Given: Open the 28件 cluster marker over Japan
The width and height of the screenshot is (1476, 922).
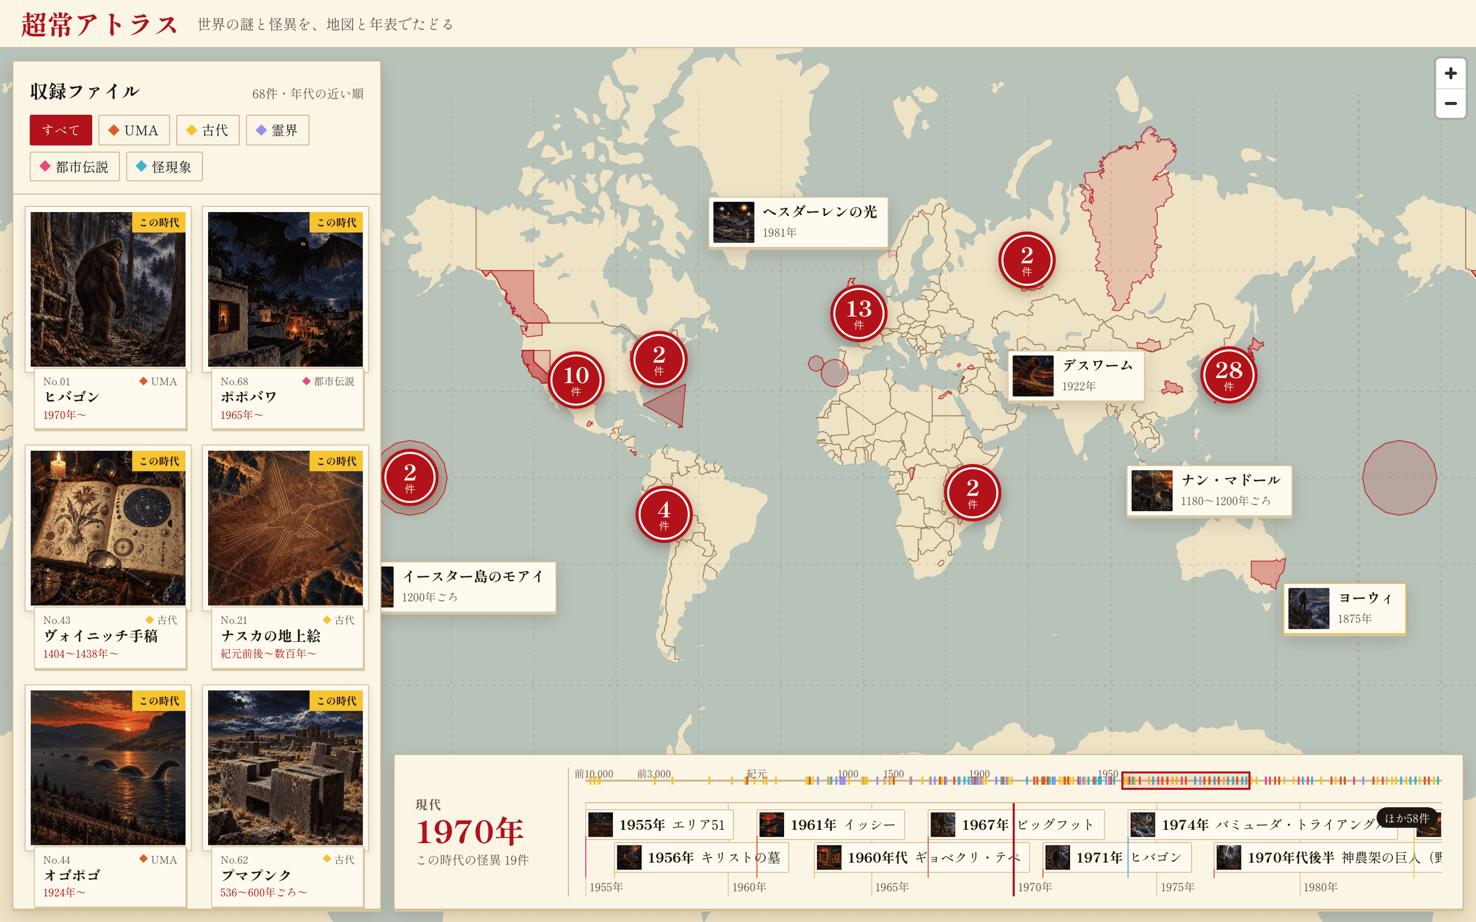Looking at the screenshot, I should point(1229,375).
